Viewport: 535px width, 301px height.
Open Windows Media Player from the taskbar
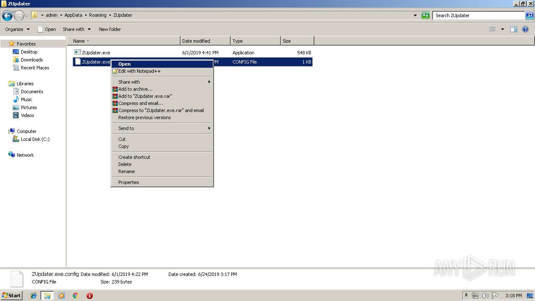(61, 296)
